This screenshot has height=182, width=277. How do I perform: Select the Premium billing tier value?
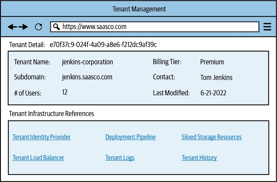212,62
